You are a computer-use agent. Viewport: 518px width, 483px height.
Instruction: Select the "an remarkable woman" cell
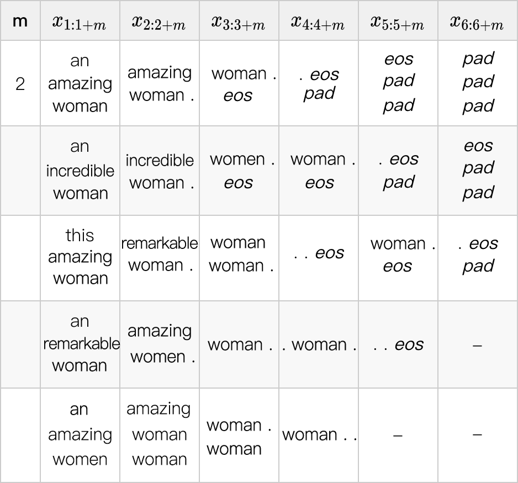(80, 343)
